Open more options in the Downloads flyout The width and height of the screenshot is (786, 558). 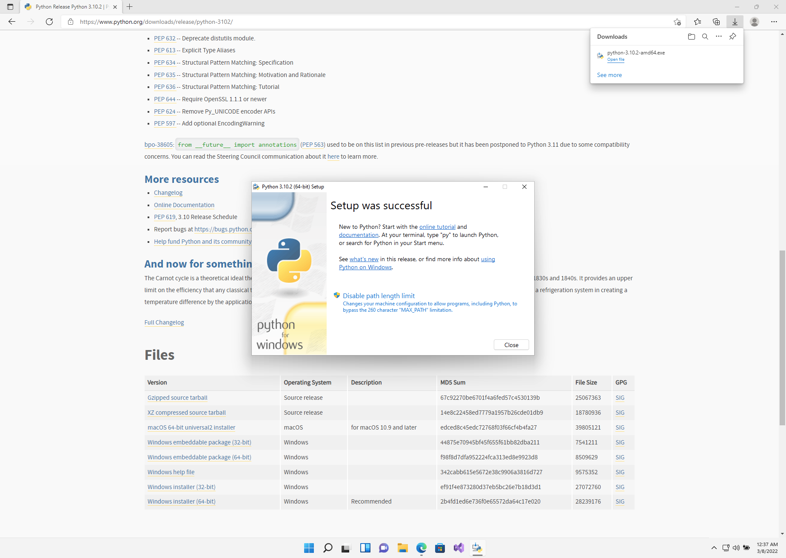click(719, 37)
